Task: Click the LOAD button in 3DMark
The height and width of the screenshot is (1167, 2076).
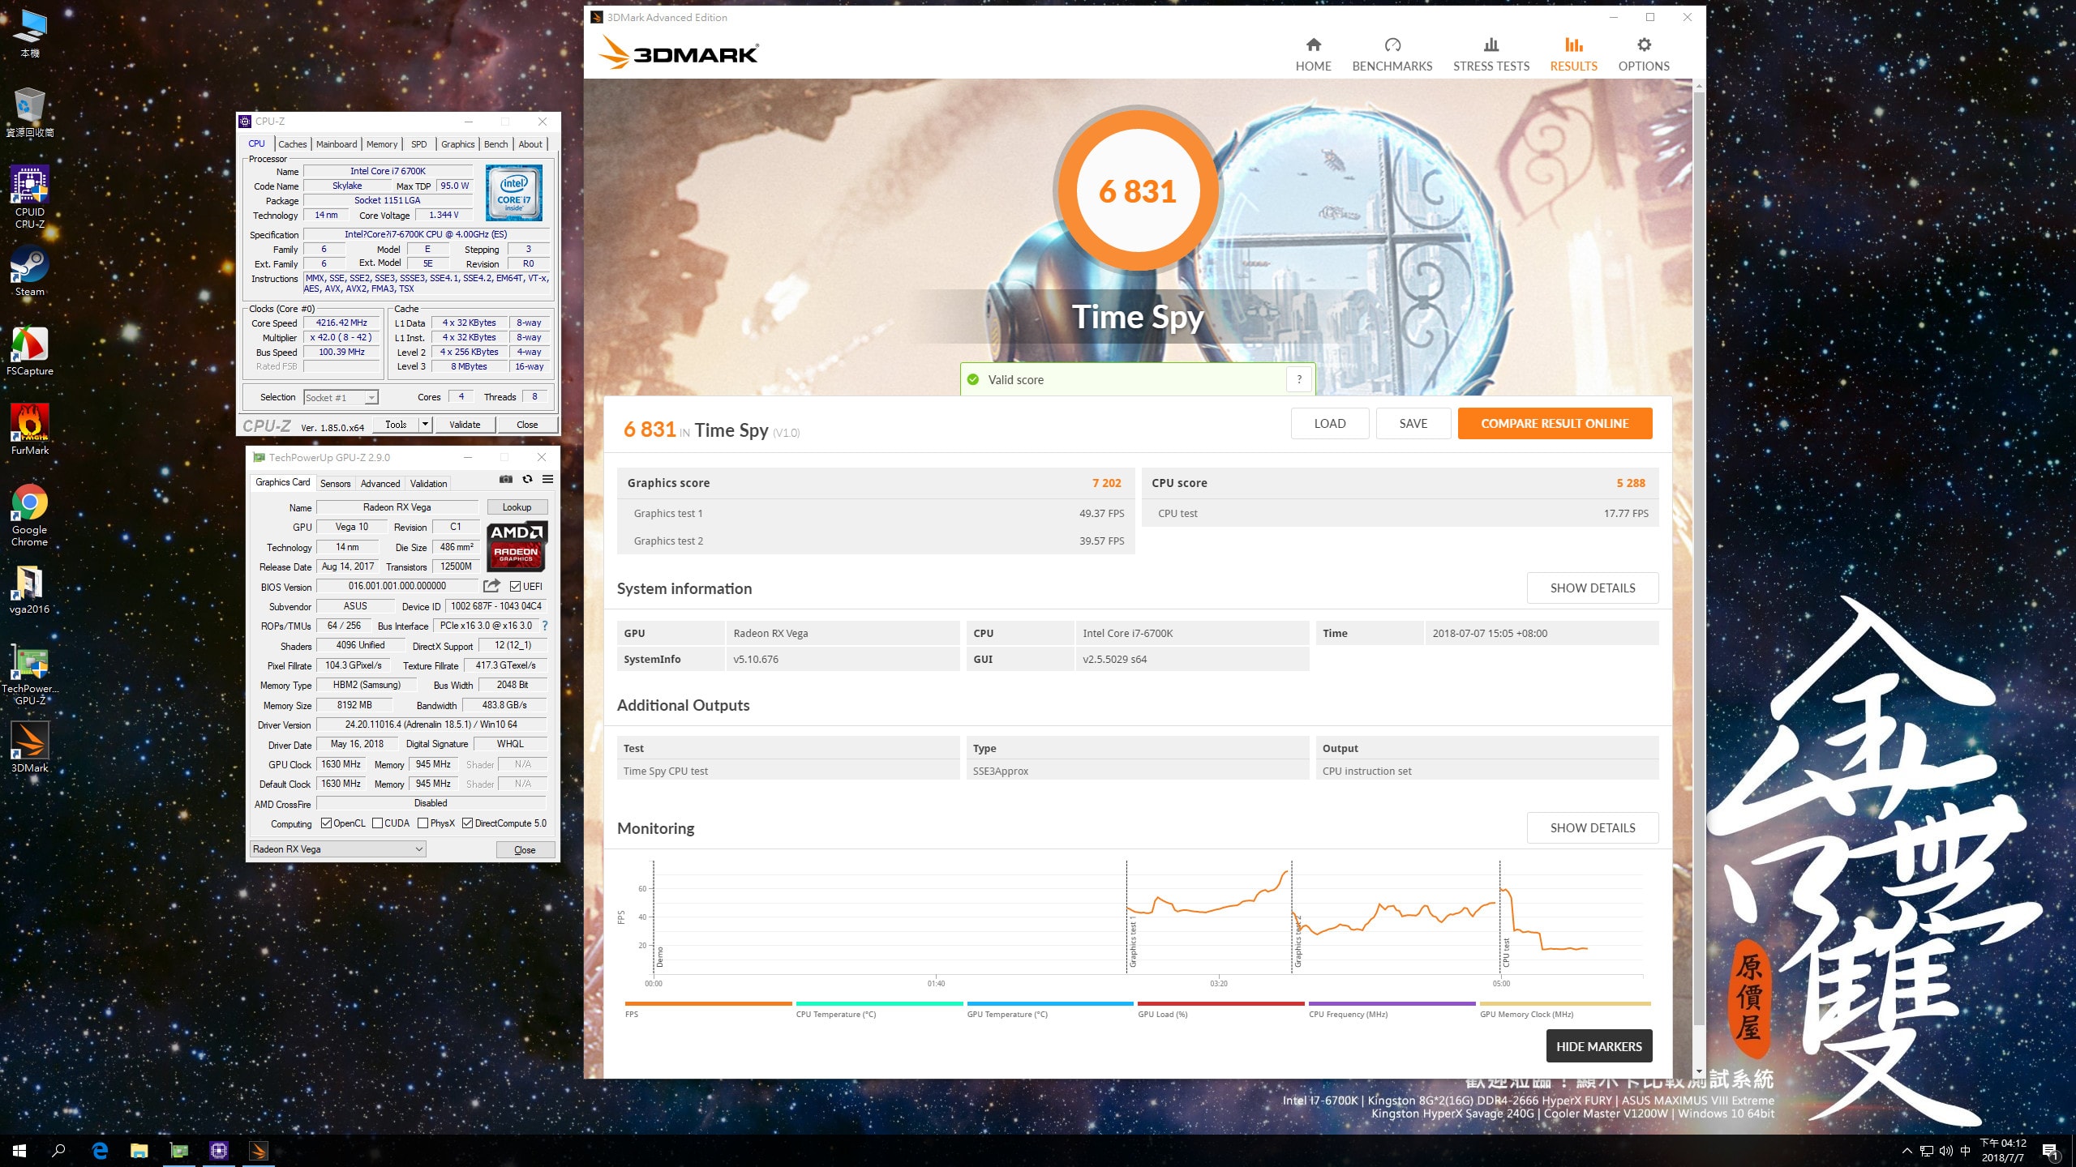Action: tap(1329, 423)
